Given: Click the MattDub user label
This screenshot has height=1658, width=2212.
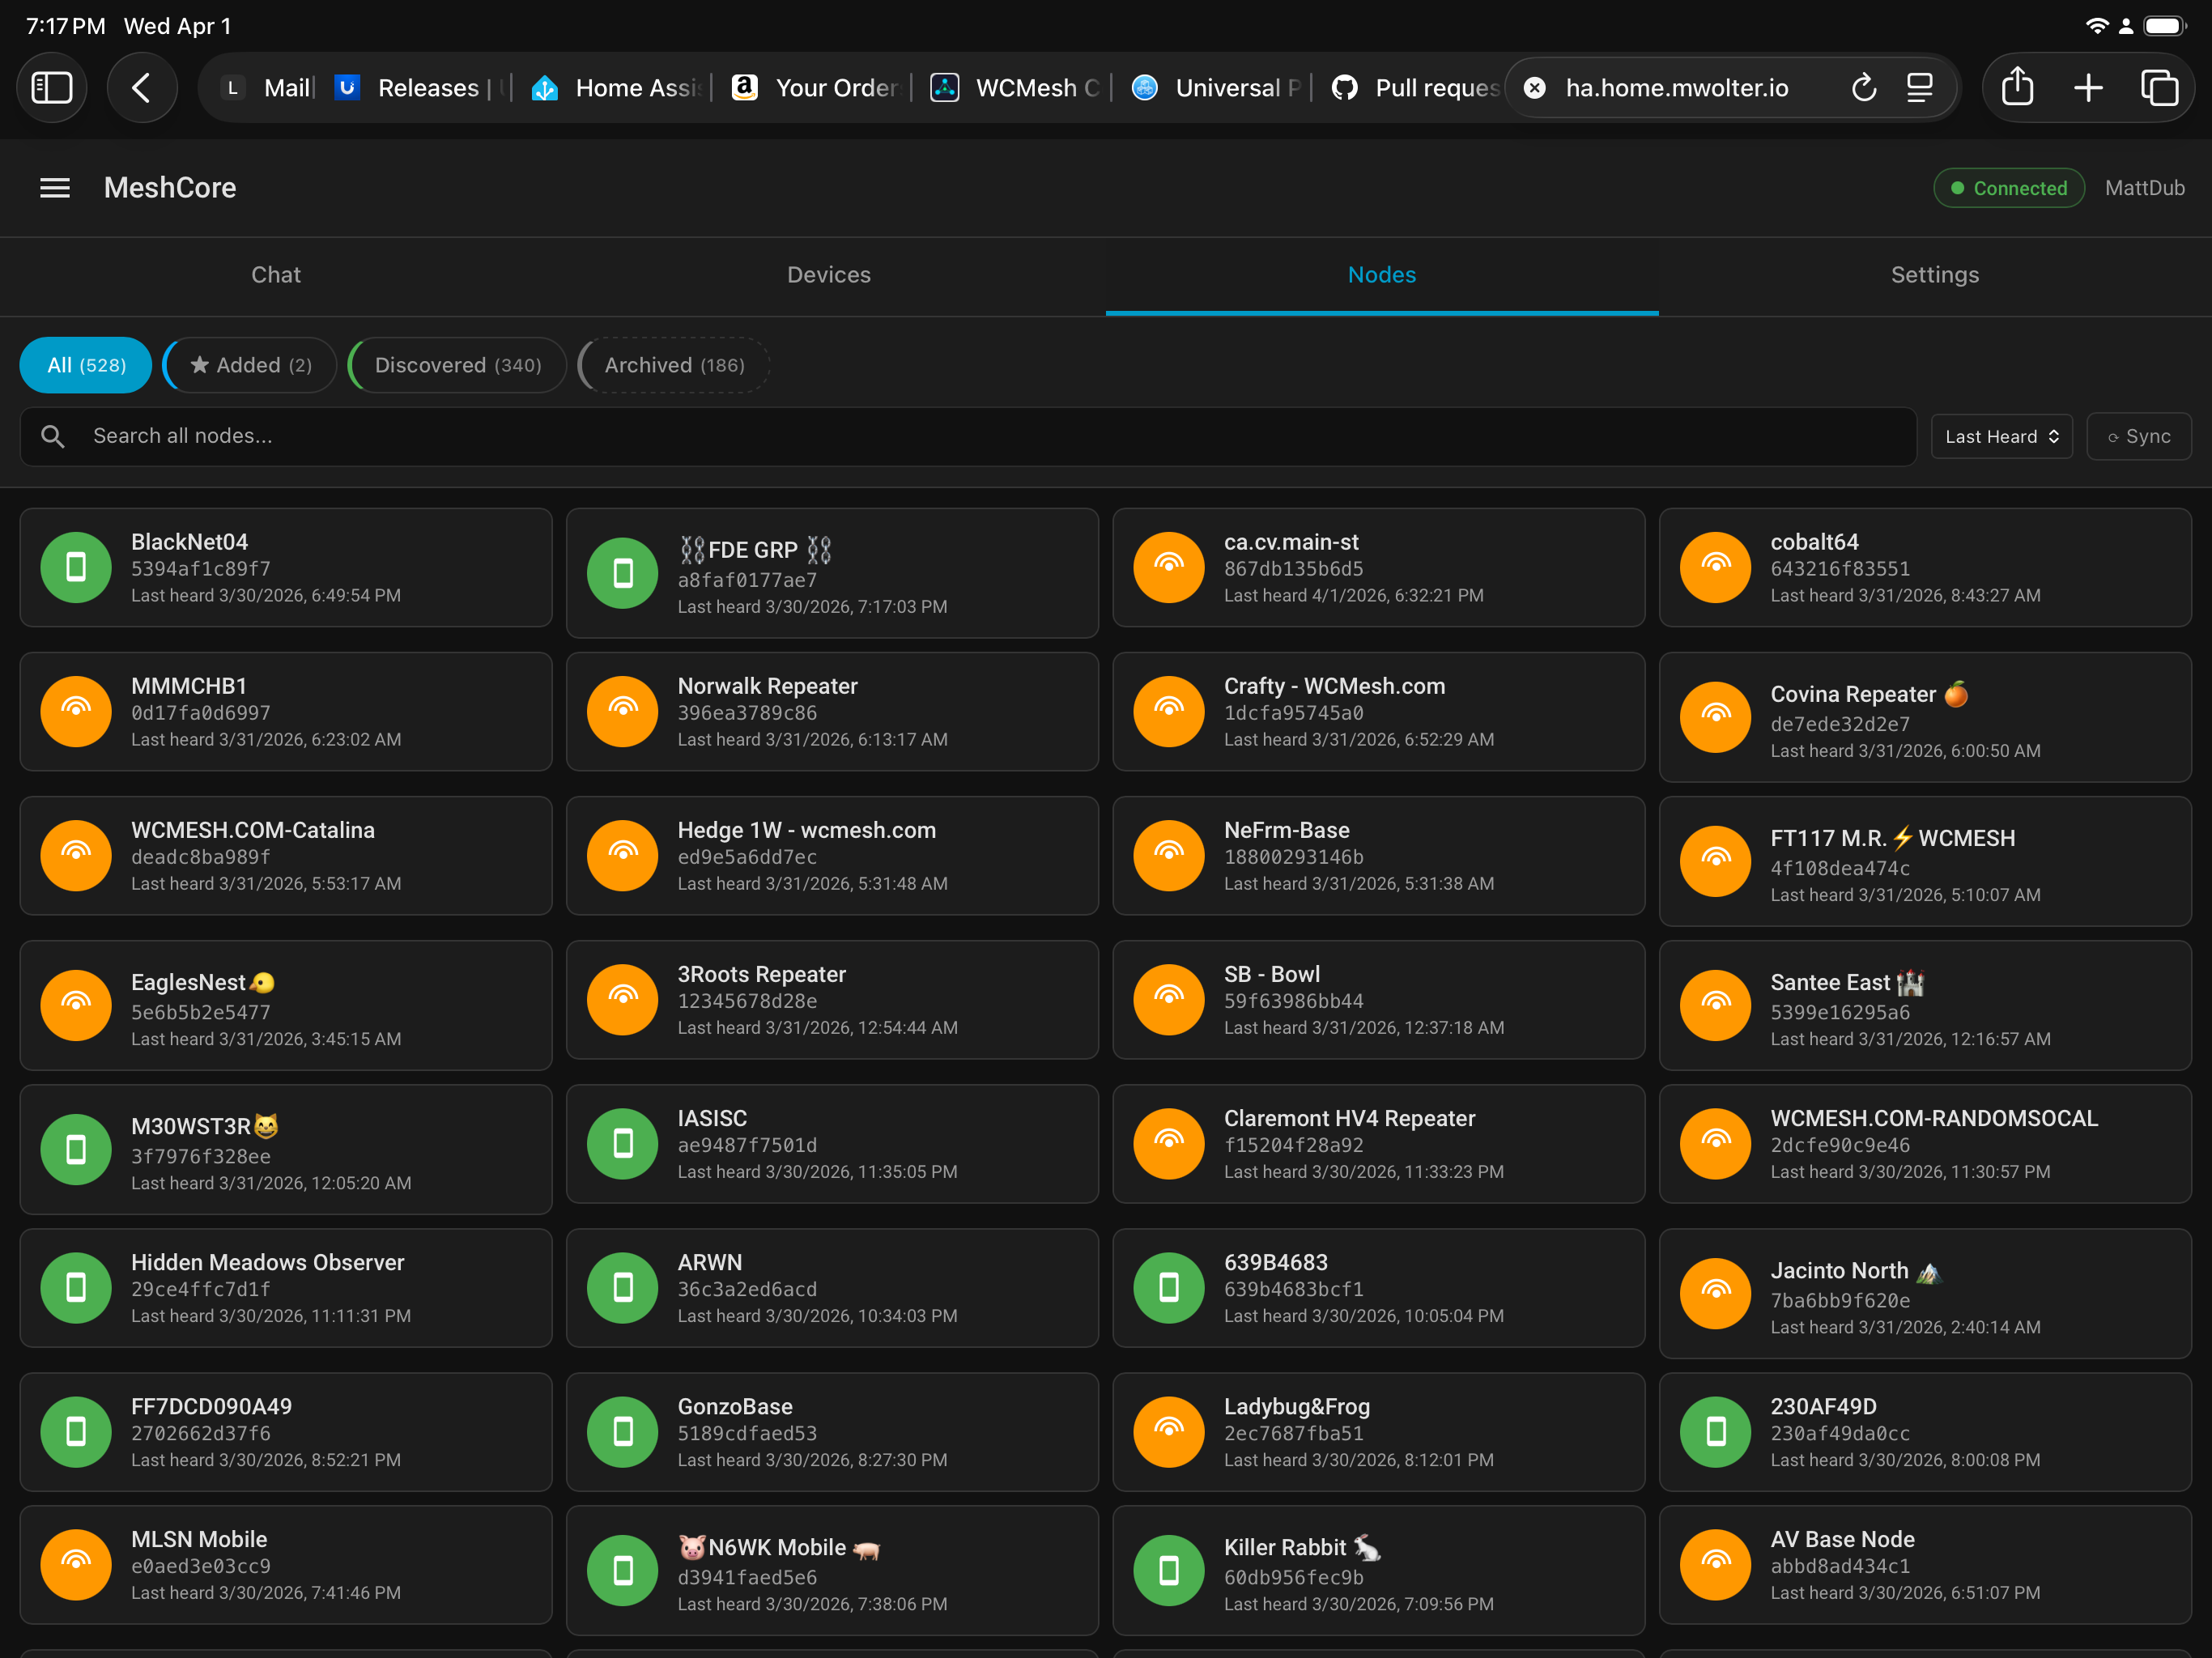Looking at the screenshot, I should coord(2145,188).
